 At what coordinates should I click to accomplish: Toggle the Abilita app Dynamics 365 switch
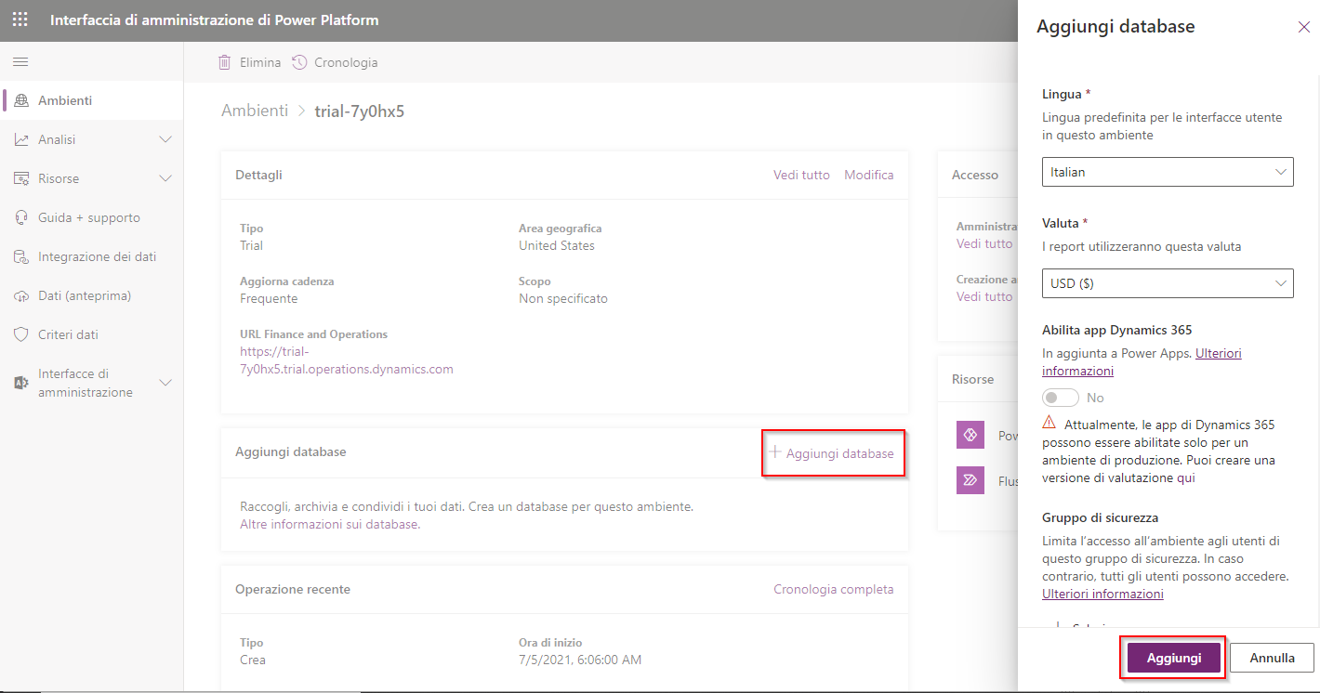pyautogui.click(x=1061, y=398)
